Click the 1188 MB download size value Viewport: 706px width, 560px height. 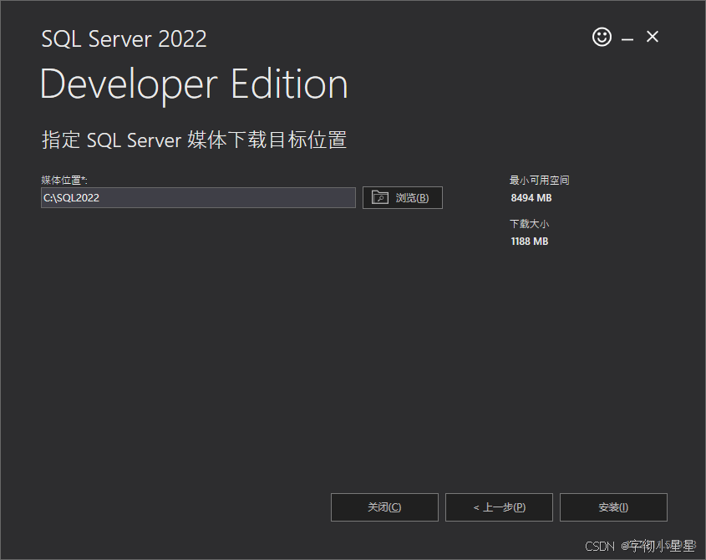click(530, 242)
